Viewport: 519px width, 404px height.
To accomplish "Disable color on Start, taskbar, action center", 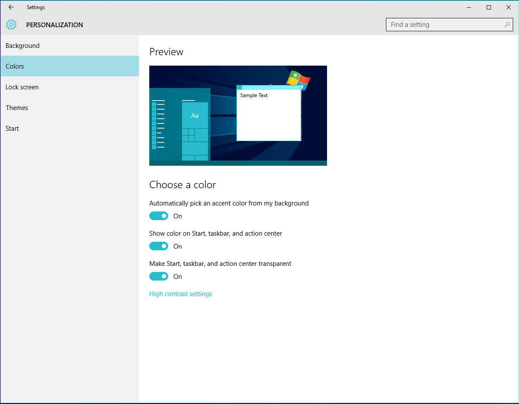I will tap(159, 246).
